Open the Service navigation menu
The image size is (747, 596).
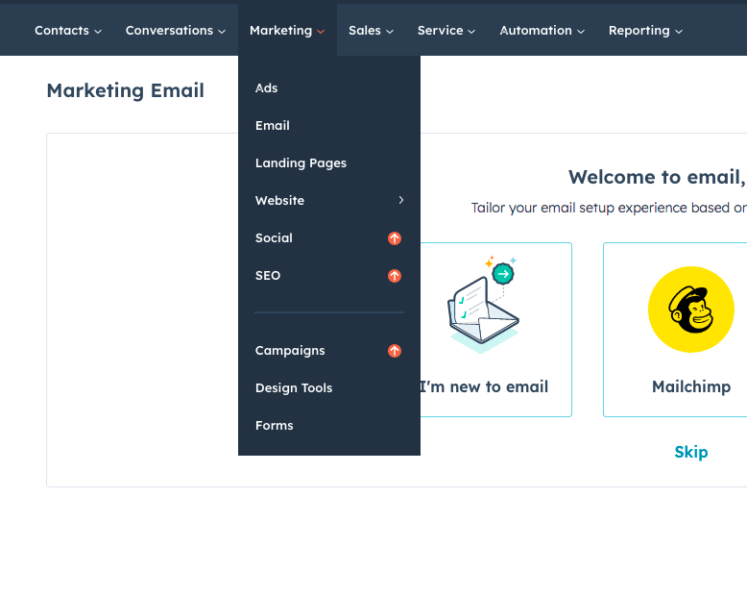(446, 31)
